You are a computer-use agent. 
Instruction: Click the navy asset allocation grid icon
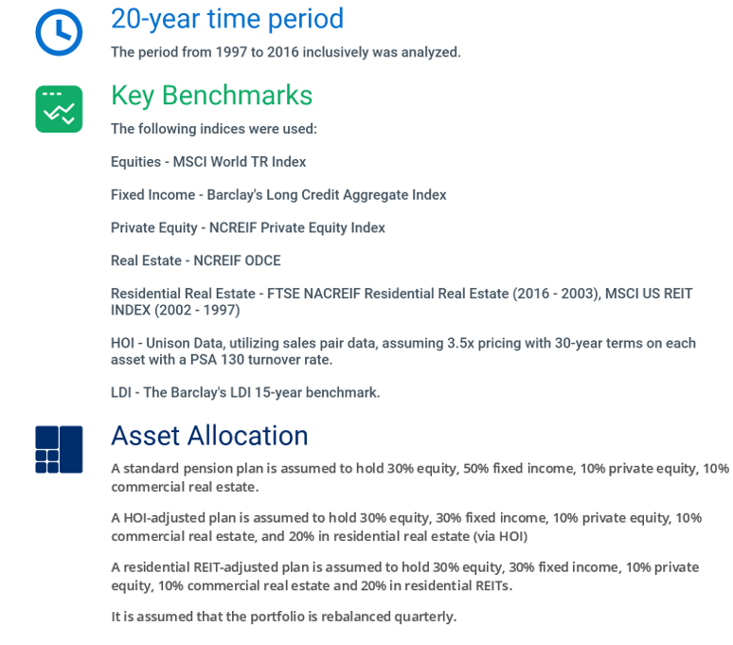[59, 450]
